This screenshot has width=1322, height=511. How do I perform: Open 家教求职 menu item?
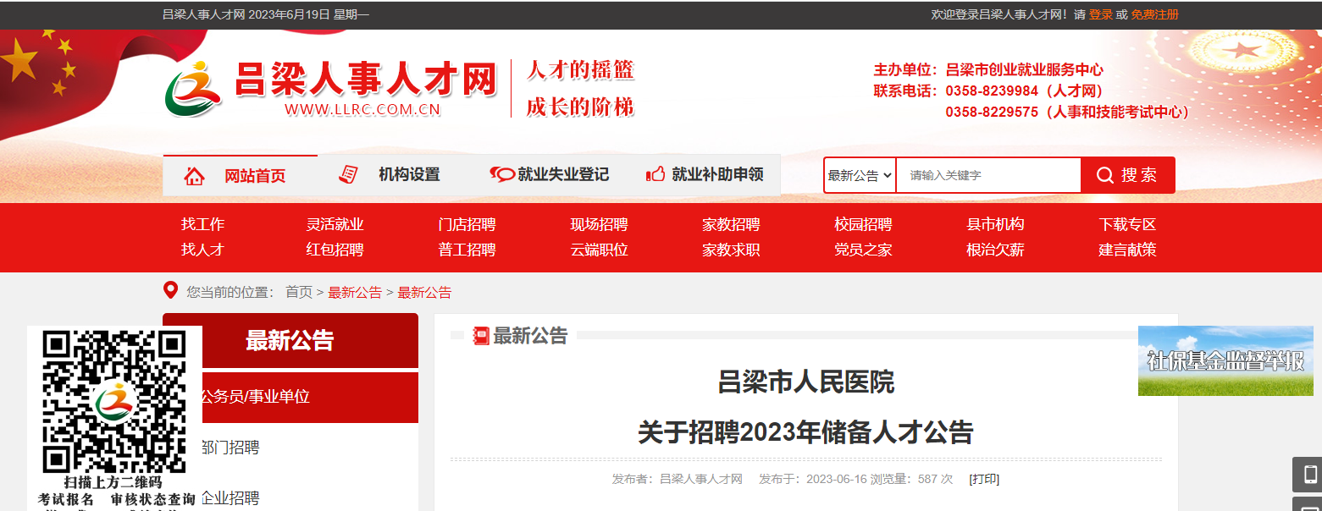[x=731, y=250]
